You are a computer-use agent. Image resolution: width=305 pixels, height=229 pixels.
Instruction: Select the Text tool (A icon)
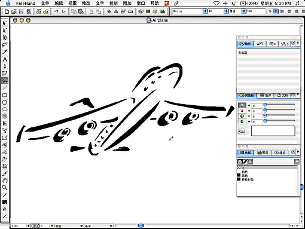[5, 59]
